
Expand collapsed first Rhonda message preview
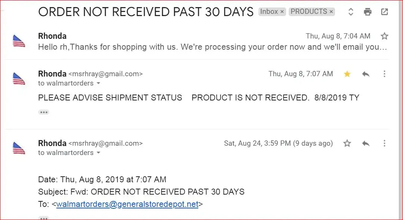(212, 47)
